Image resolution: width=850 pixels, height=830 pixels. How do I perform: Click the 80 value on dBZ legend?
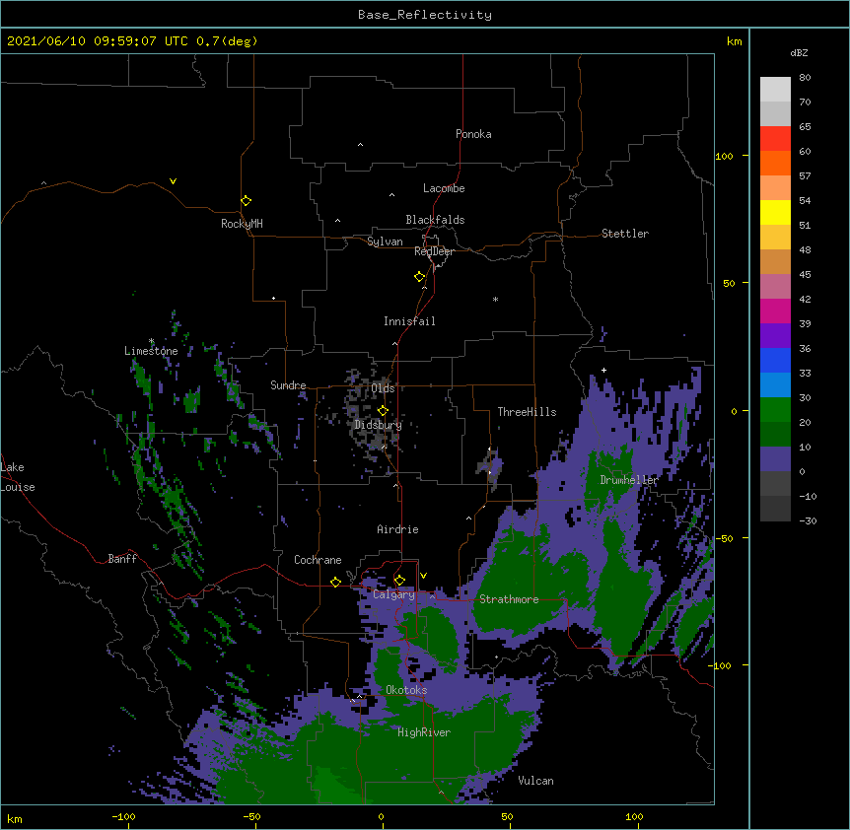[805, 78]
